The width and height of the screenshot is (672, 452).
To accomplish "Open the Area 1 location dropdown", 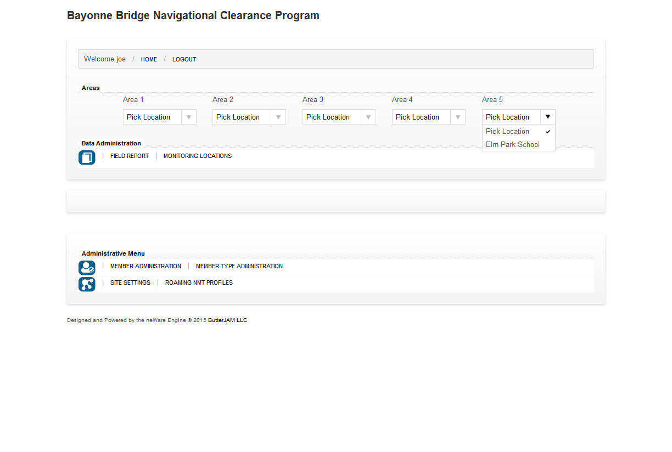I will pos(159,117).
